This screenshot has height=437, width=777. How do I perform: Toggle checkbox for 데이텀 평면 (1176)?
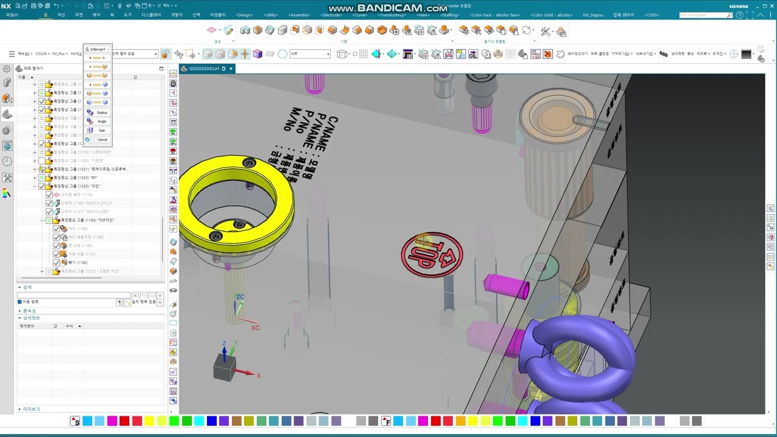(x=49, y=194)
